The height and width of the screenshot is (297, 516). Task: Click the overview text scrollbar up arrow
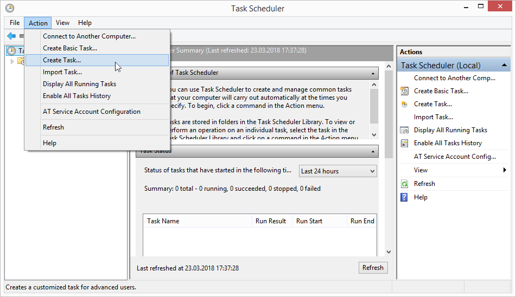(374, 85)
